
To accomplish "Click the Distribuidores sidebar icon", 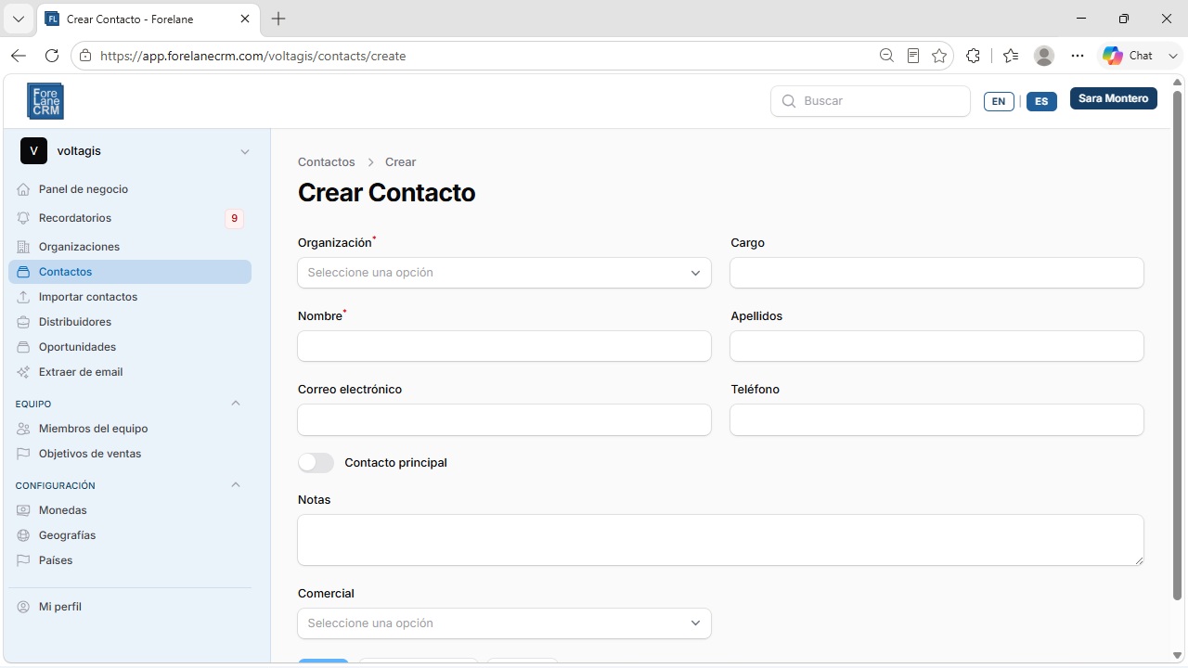I will 23,322.
